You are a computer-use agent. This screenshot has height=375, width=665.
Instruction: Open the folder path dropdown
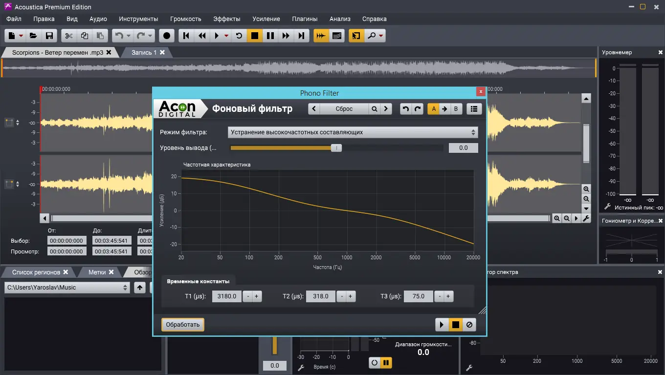[67, 288]
